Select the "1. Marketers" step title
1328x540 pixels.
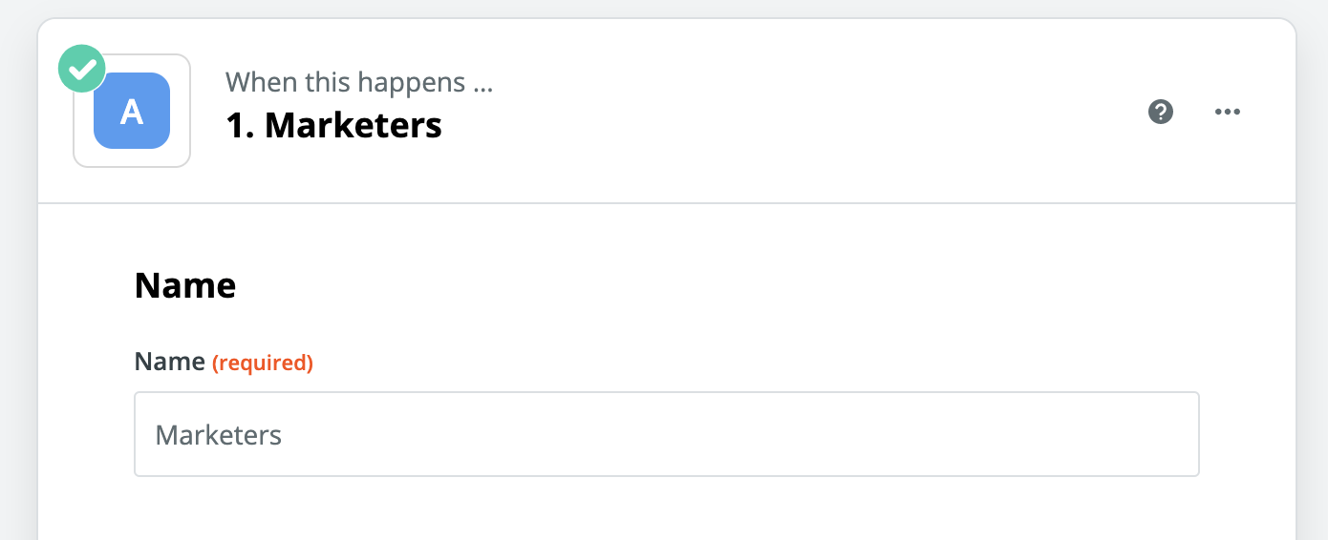click(333, 125)
